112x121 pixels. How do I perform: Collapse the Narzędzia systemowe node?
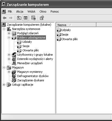pyautogui.click(x=4, y=29)
